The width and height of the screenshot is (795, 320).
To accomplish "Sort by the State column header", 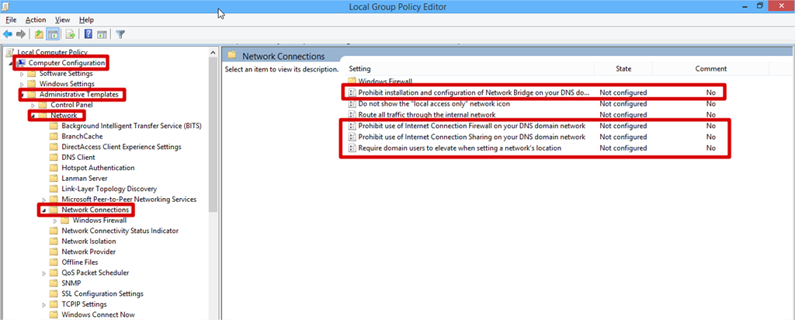I will pos(623,69).
